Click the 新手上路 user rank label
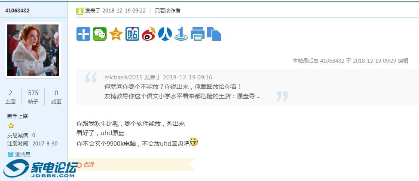419x181 pixels. [18, 116]
